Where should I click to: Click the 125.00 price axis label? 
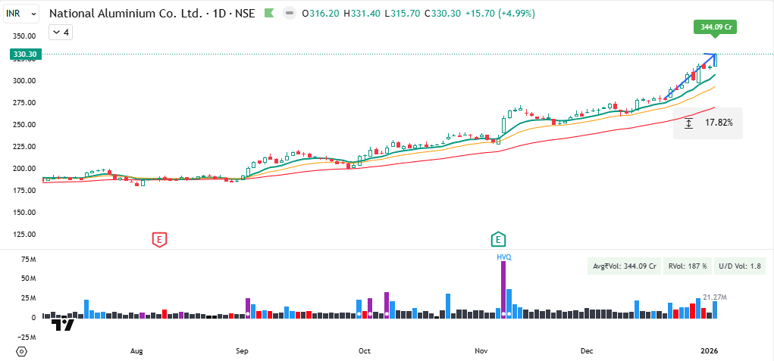point(24,235)
